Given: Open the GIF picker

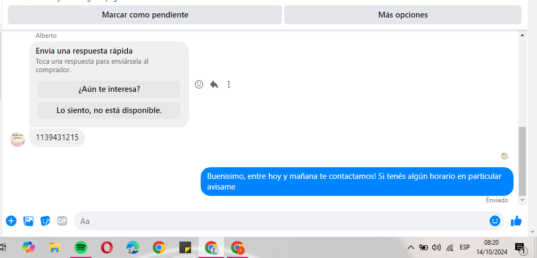Looking at the screenshot, I should click(x=62, y=221).
